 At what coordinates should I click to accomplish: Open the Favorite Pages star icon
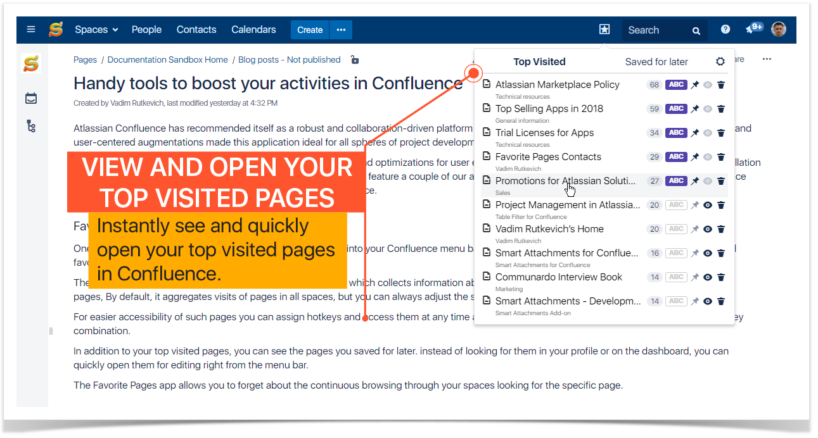(x=604, y=30)
